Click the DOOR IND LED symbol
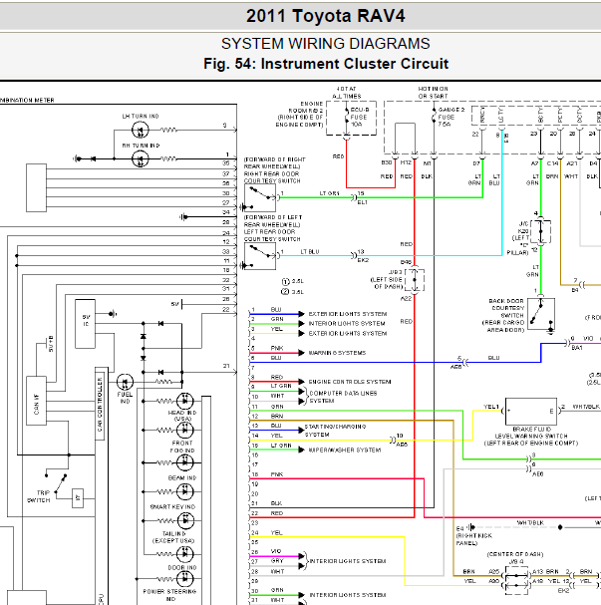The width and height of the screenshot is (601, 605). click(x=184, y=554)
